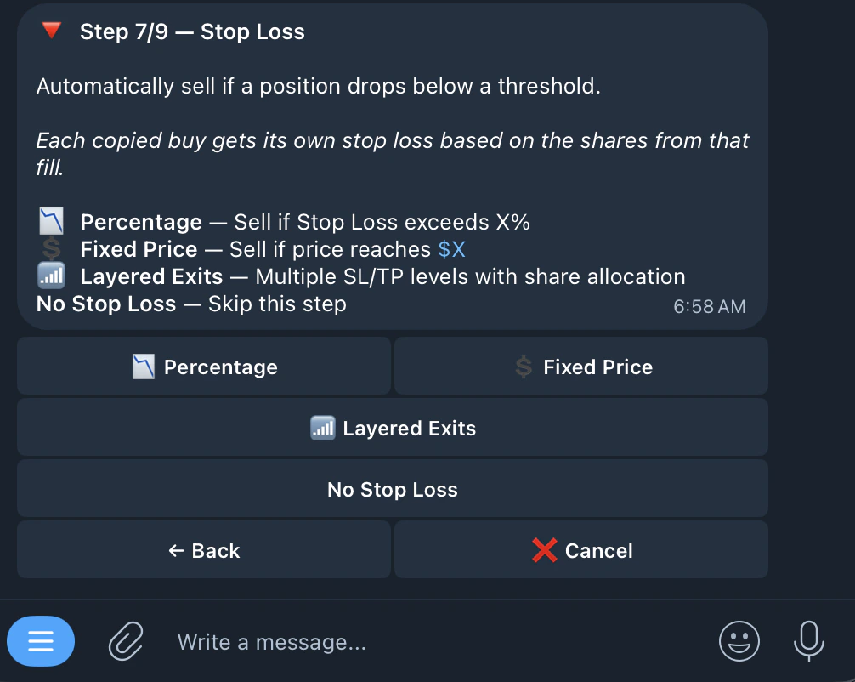Click the paperclip attachment icon
855x682 pixels.
(125, 641)
